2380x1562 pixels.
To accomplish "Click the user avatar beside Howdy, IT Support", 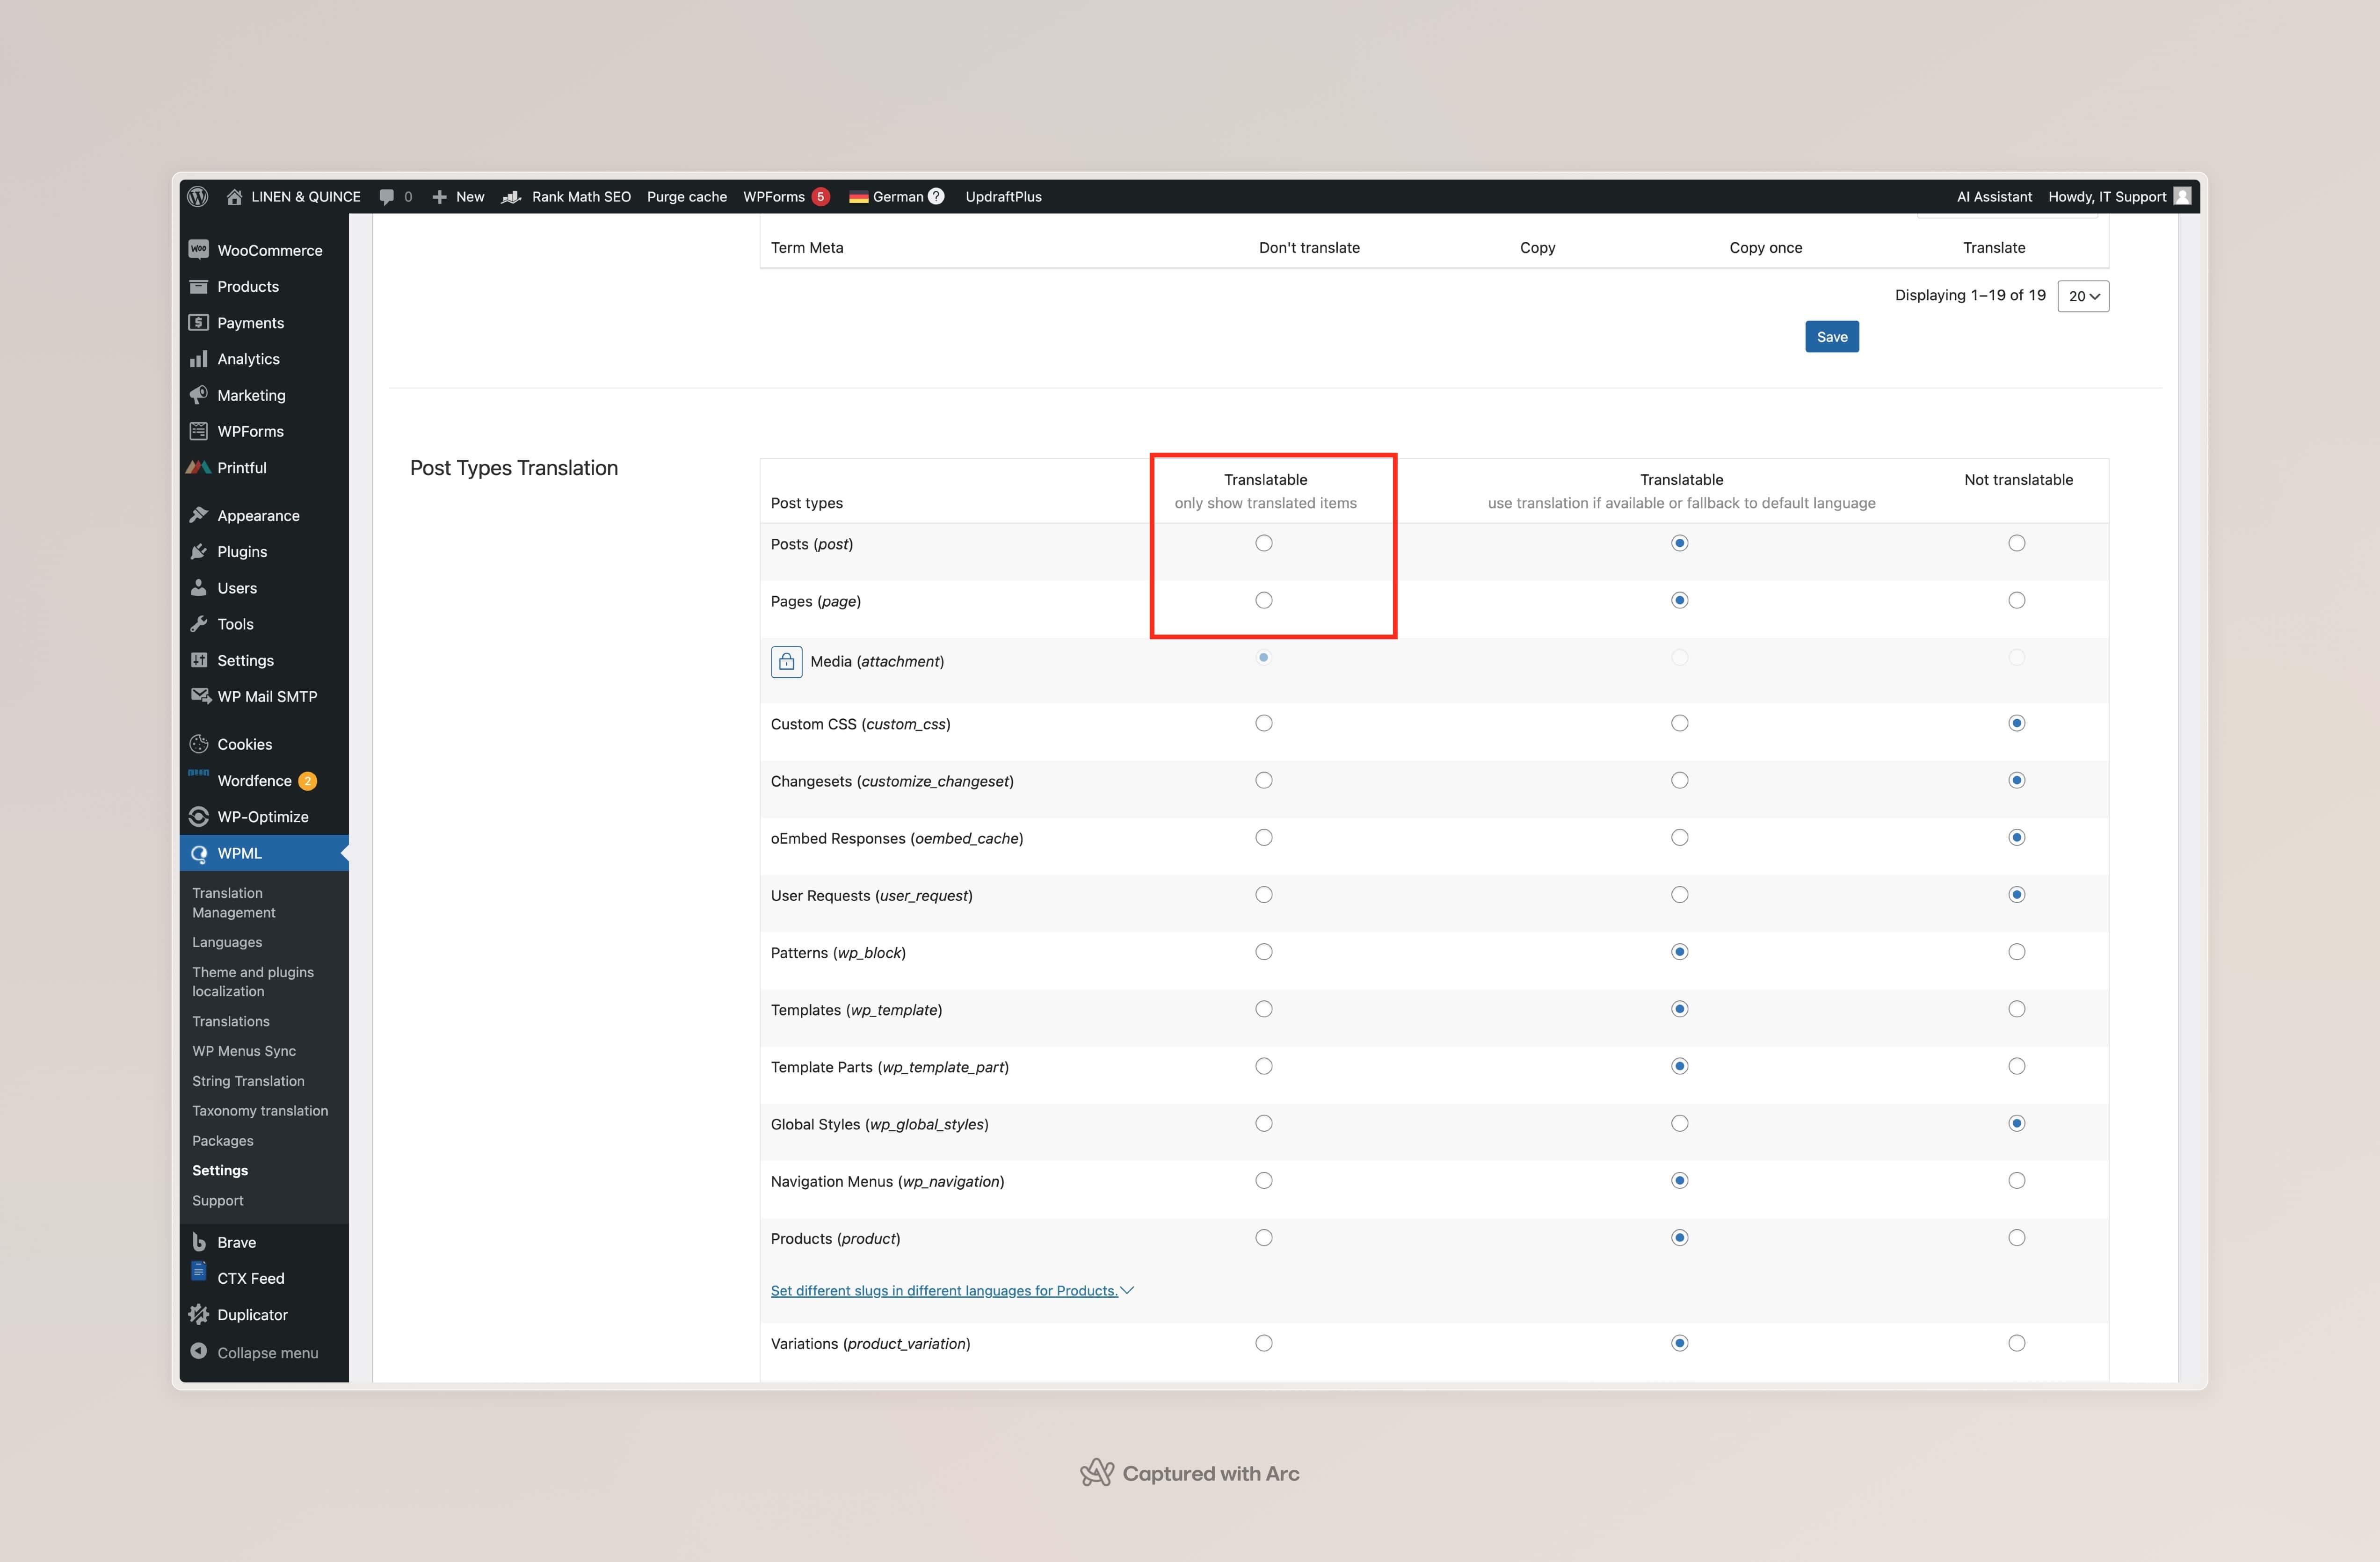I will [x=2183, y=196].
